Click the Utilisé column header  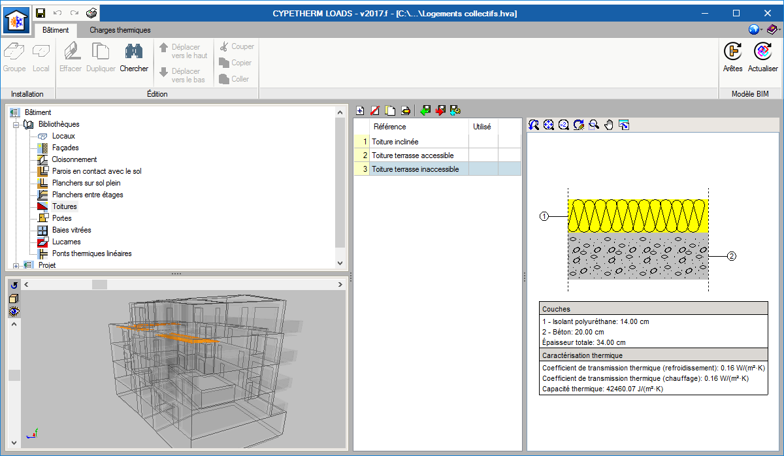click(x=482, y=127)
